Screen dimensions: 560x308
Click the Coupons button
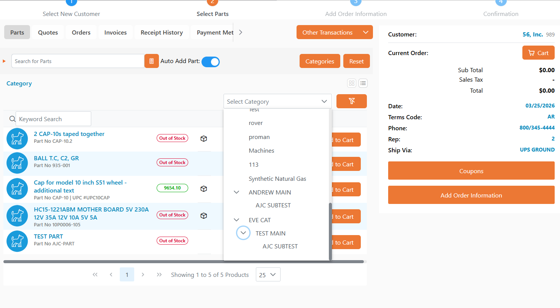coord(471,171)
